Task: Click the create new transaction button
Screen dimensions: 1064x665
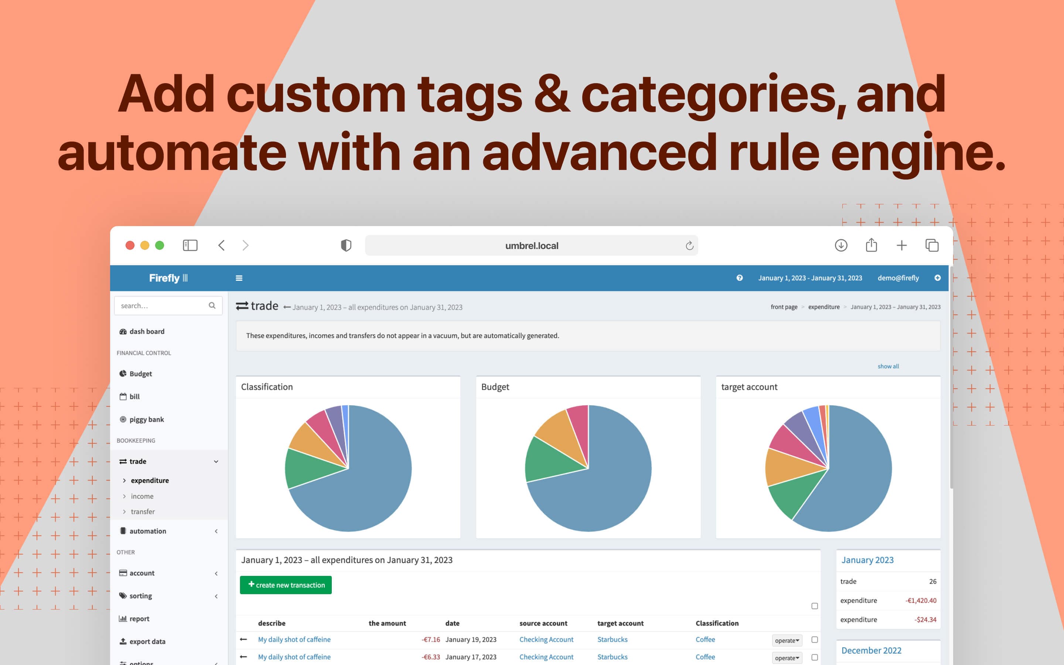Action: click(286, 584)
